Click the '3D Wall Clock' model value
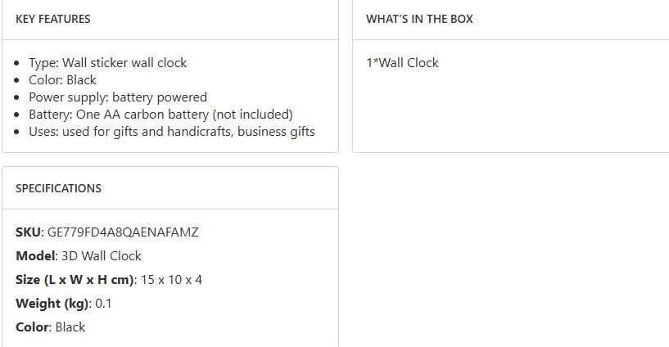This screenshot has width=669, height=347. (x=102, y=256)
